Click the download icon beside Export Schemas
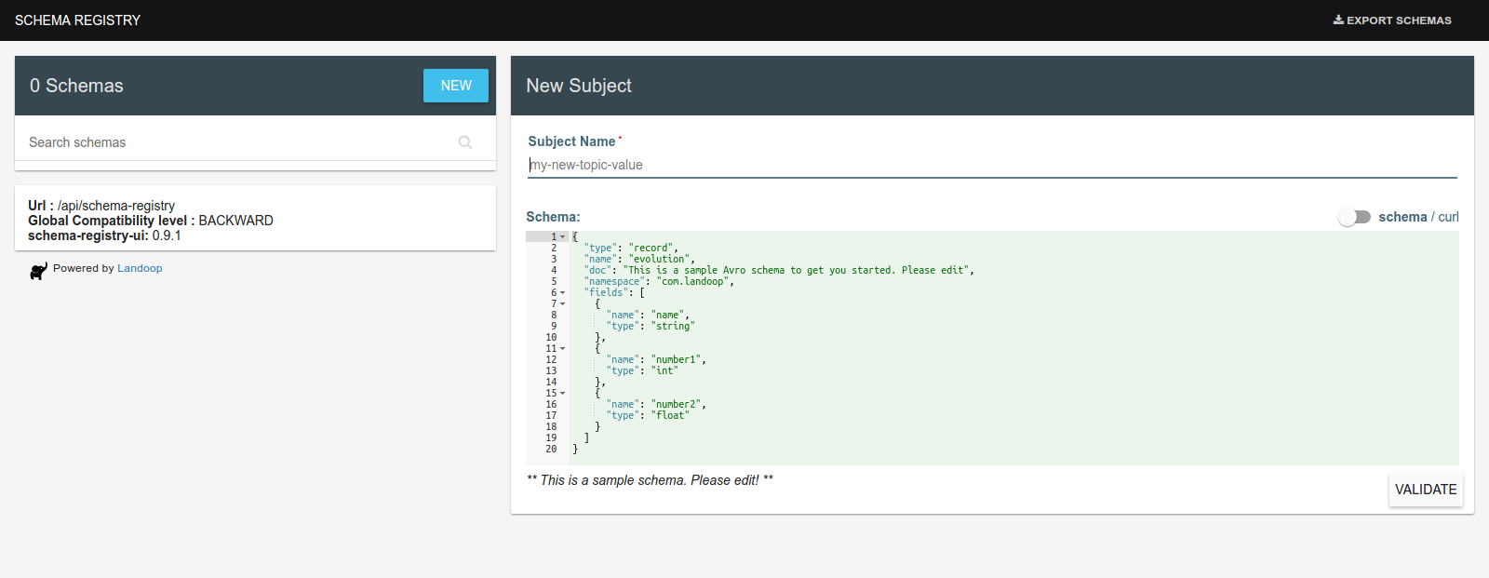Image resolution: width=1489 pixels, height=578 pixels. pyautogui.click(x=1338, y=20)
